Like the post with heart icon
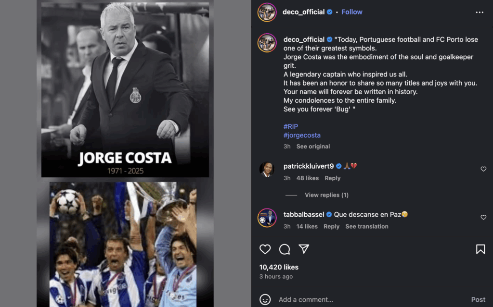This screenshot has width=493, height=307. tap(265, 249)
